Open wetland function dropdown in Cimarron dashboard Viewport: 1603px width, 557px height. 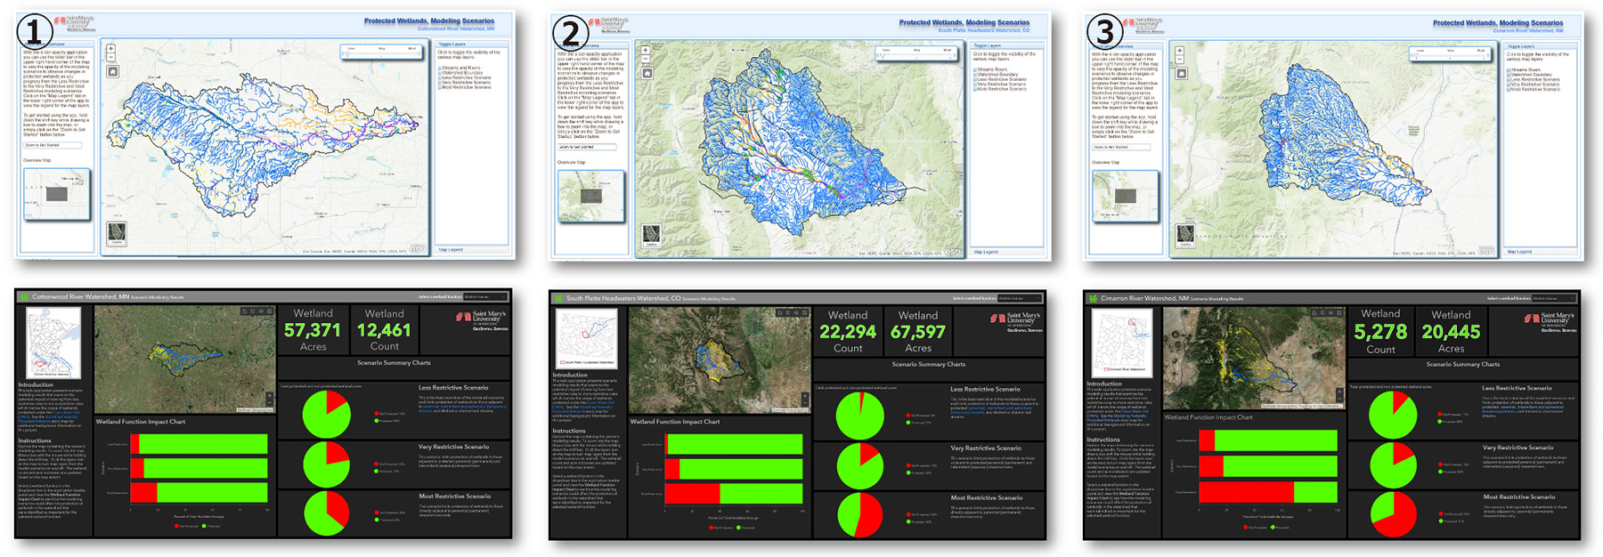(x=1553, y=299)
